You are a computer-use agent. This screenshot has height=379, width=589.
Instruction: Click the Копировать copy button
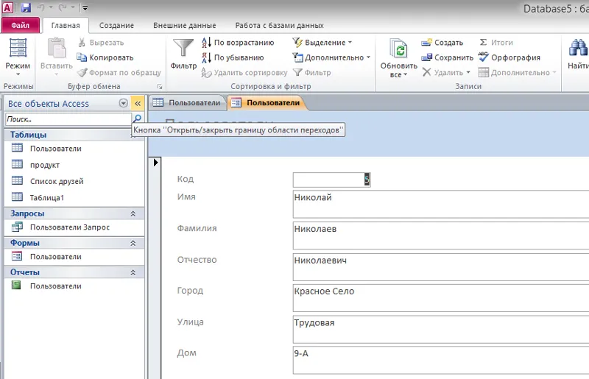[105, 57]
